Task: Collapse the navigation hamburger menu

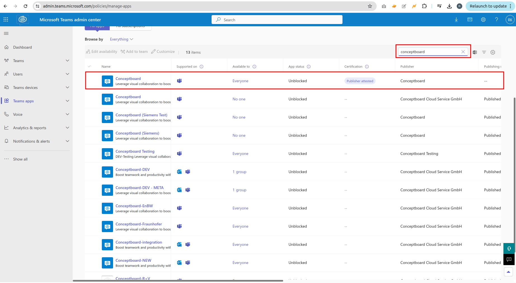Action: tap(6, 34)
